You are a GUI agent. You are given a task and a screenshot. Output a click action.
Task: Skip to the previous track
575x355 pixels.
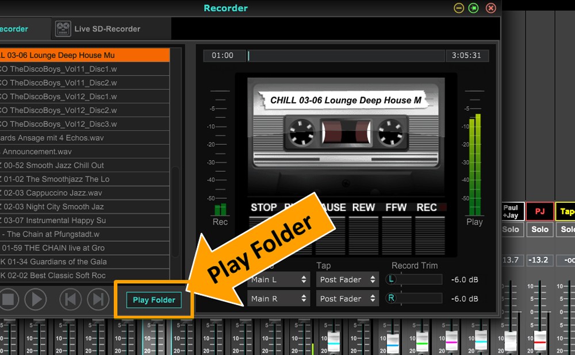pyautogui.click(x=71, y=299)
